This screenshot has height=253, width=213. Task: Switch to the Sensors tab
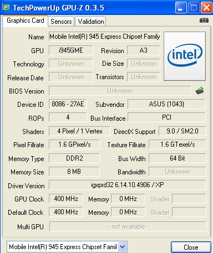[x=61, y=22]
